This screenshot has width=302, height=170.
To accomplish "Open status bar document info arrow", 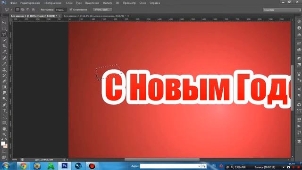I will [x=64, y=160].
